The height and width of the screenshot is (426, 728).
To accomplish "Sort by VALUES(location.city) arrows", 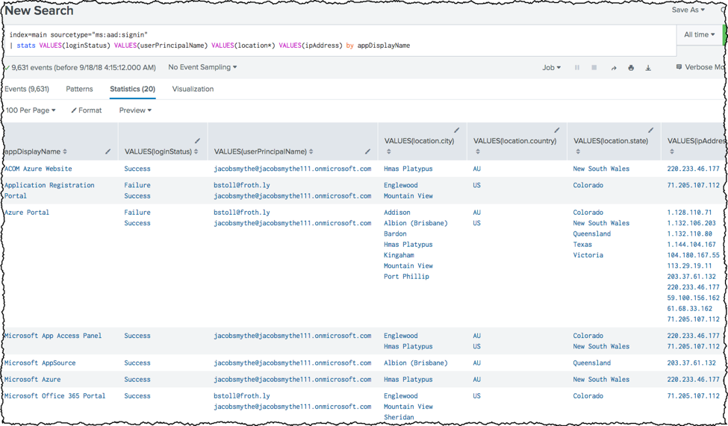I will 388,151.
